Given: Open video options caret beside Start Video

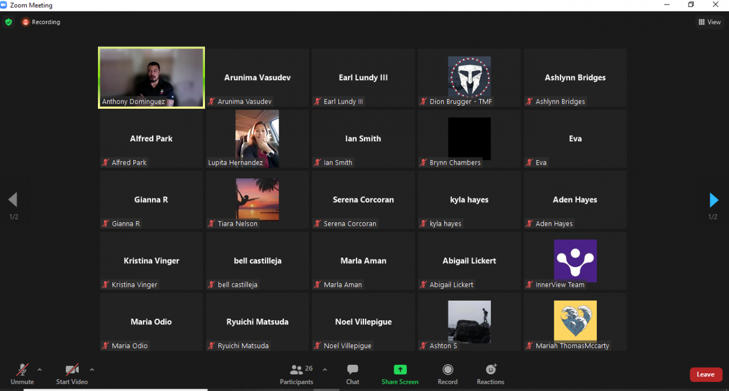Looking at the screenshot, I should point(92,369).
